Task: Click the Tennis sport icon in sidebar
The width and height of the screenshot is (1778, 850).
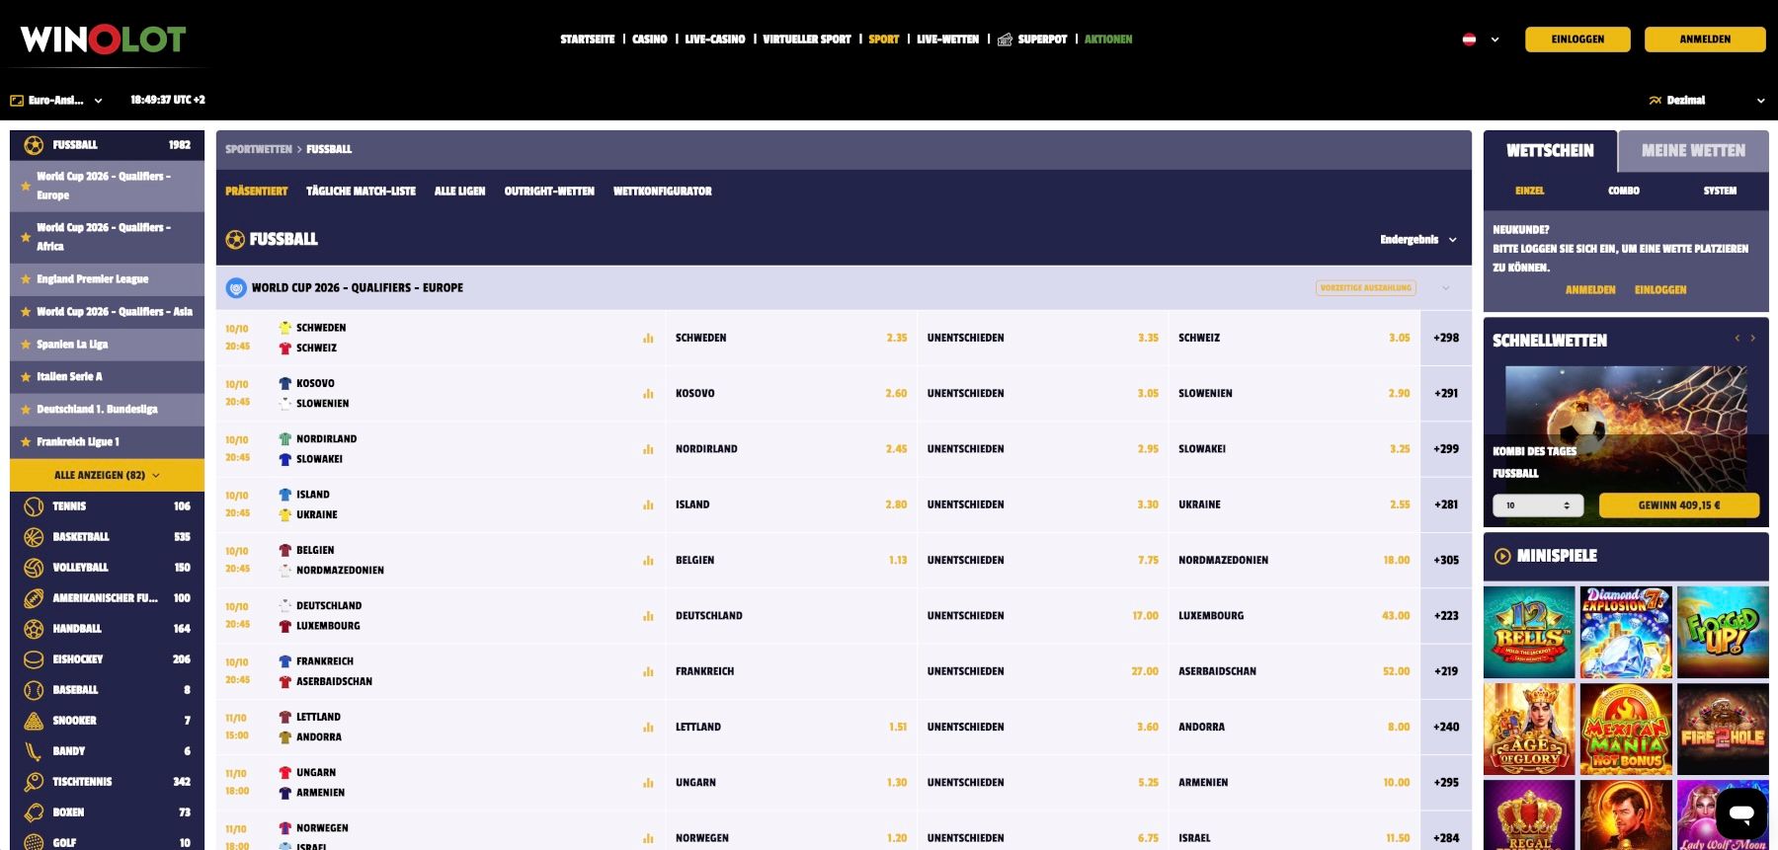Action: 34,506
